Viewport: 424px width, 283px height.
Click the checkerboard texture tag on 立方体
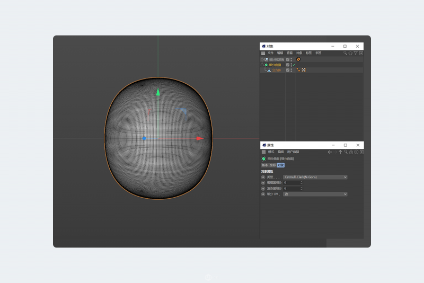tap(304, 70)
